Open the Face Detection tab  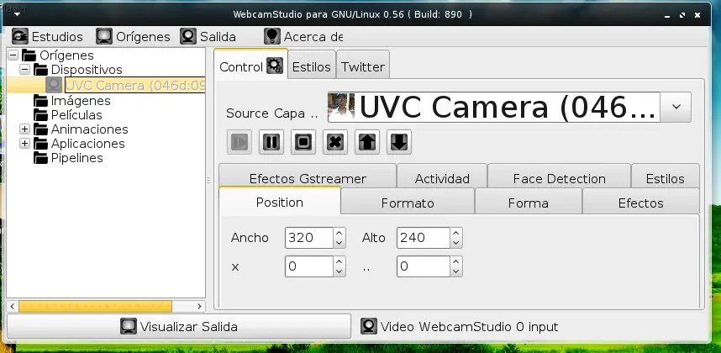tap(559, 178)
